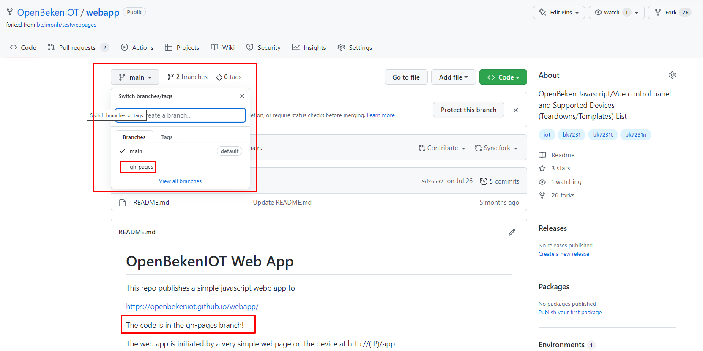The image size is (703, 351).
Task: Open the Security tab
Action: pyautogui.click(x=263, y=47)
